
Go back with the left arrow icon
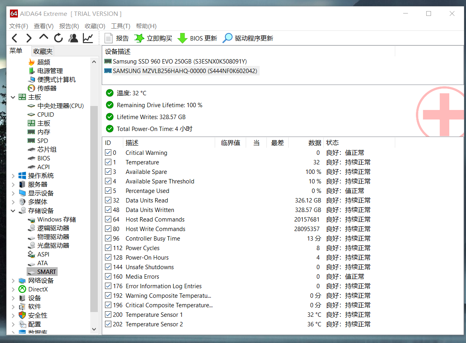click(14, 38)
